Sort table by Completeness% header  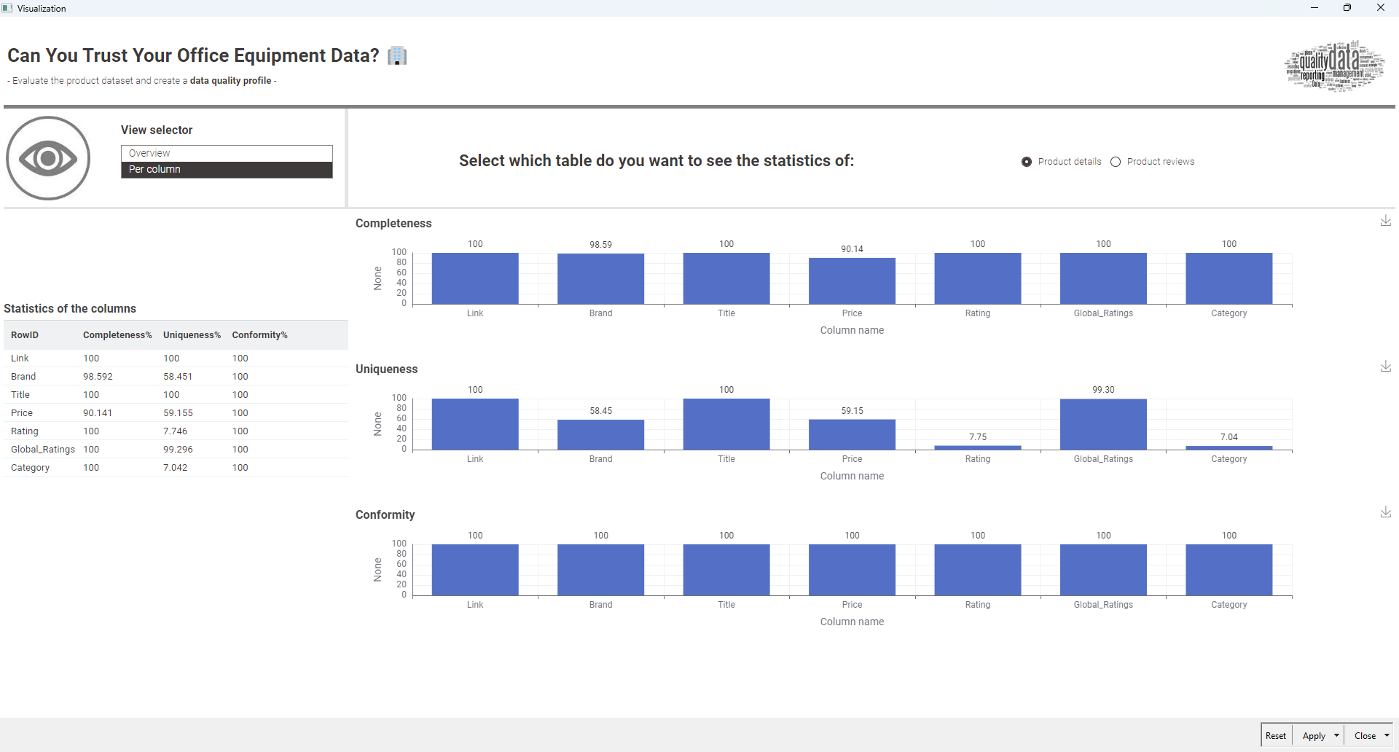pyautogui.click(x=117, y=335)
